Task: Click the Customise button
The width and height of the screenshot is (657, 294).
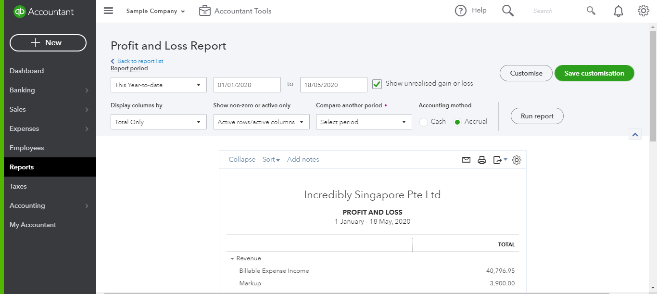Action: 526,73
